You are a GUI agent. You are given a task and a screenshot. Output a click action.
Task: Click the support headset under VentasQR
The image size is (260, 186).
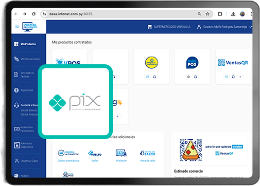point(233,77)
